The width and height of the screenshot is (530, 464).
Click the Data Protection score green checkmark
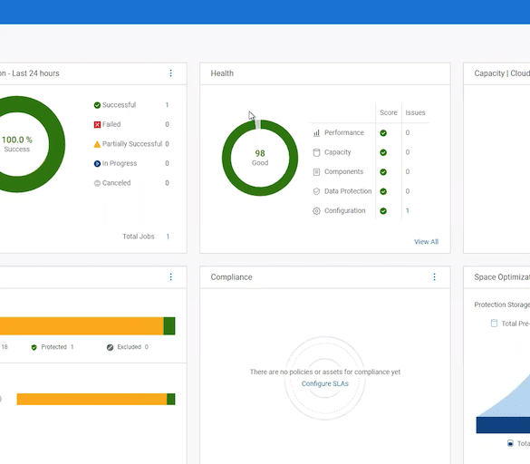383,191
